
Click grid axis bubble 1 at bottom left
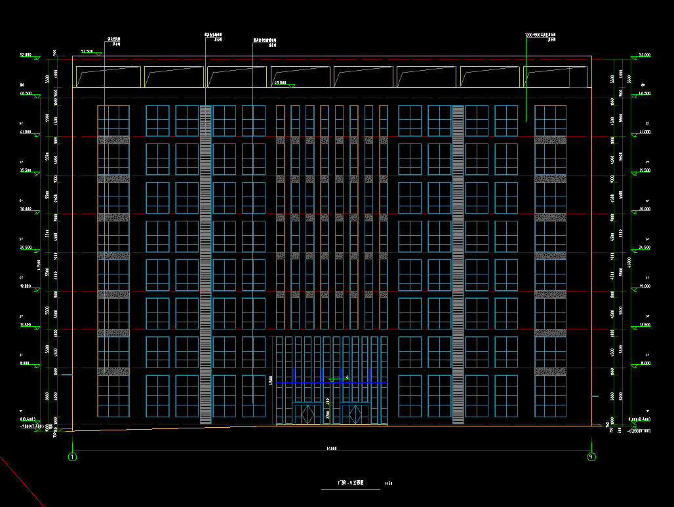(x=73, y=457)
